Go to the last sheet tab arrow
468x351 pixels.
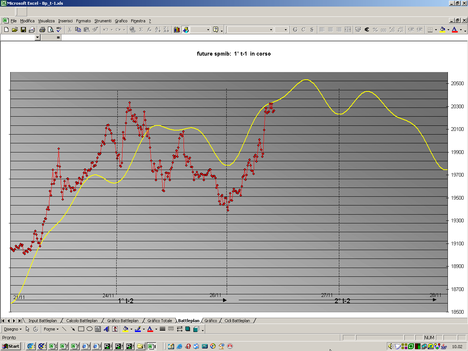(x=20, y=321)
